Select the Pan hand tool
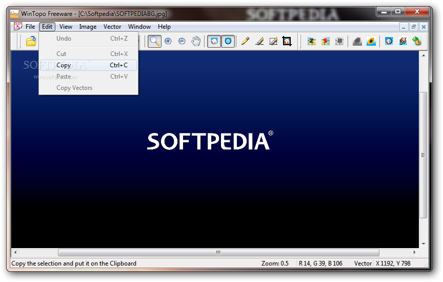The image size is (443, 282). 196,41
